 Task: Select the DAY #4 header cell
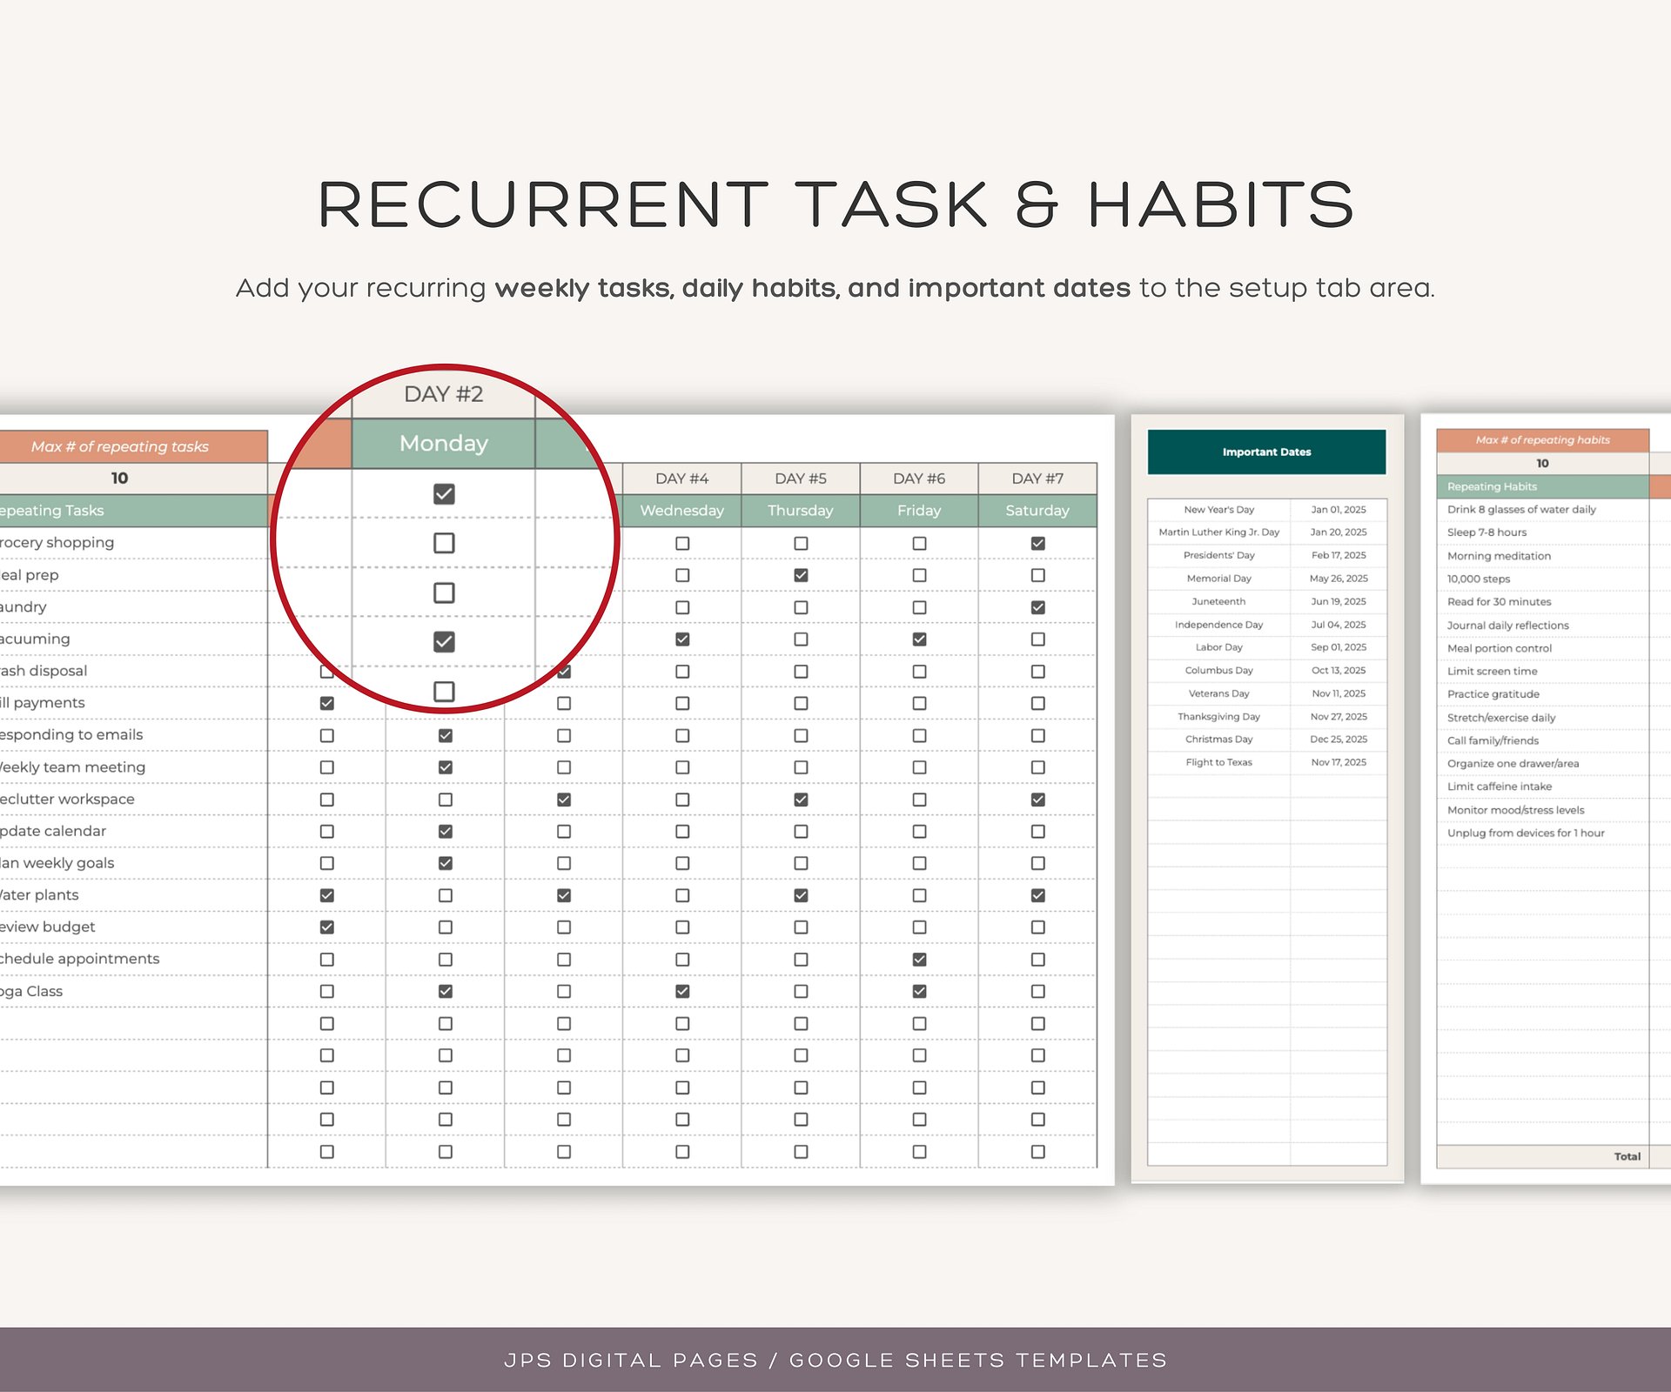(682, 478)
